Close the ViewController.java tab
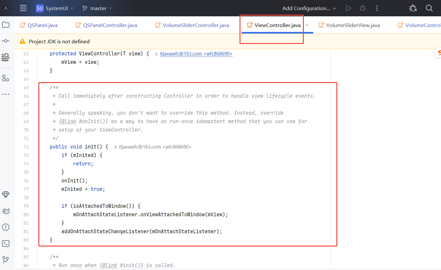441x270 pixels. (x=307, y=25)
